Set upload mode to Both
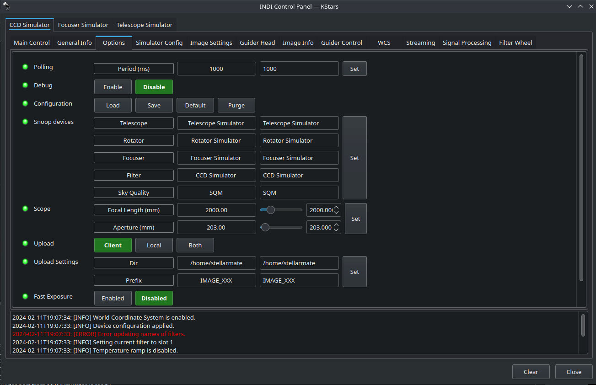The image size is (596, 385). [195, 245]
